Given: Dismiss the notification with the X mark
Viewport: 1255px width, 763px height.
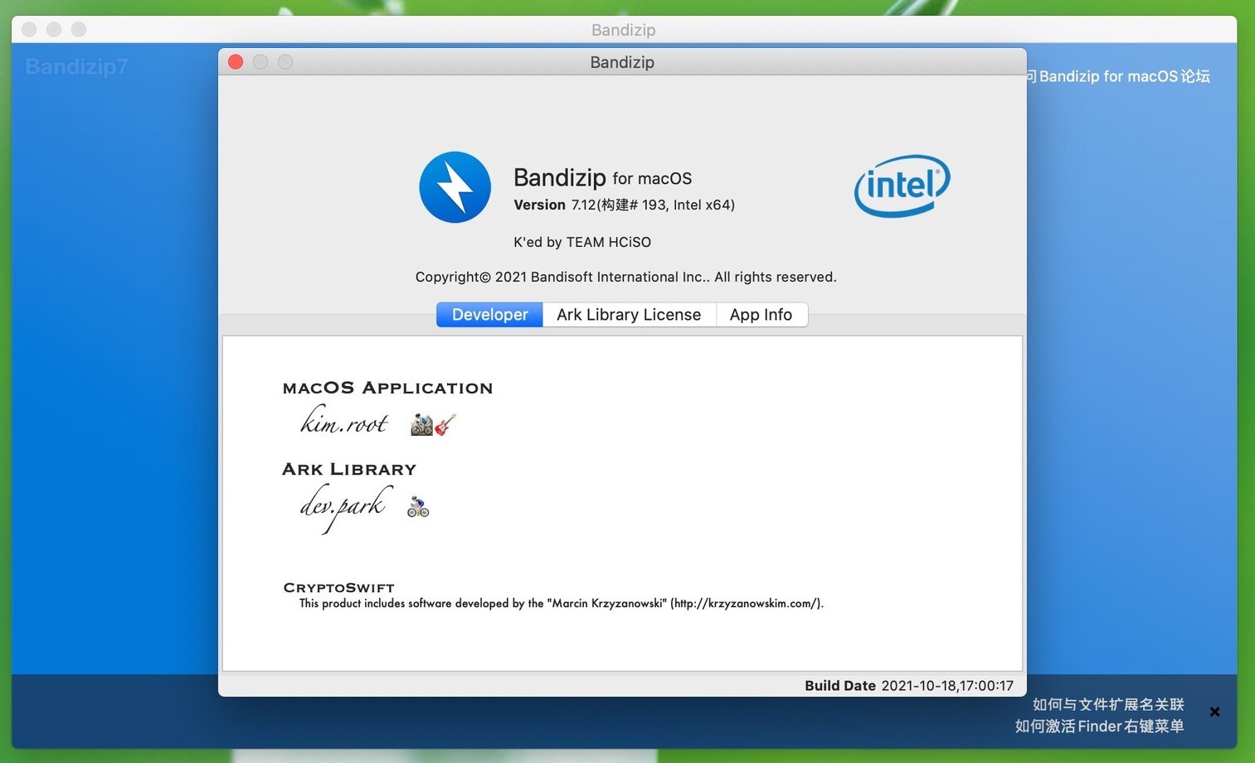Looking at the screenshot, I should click(1214, 711).
